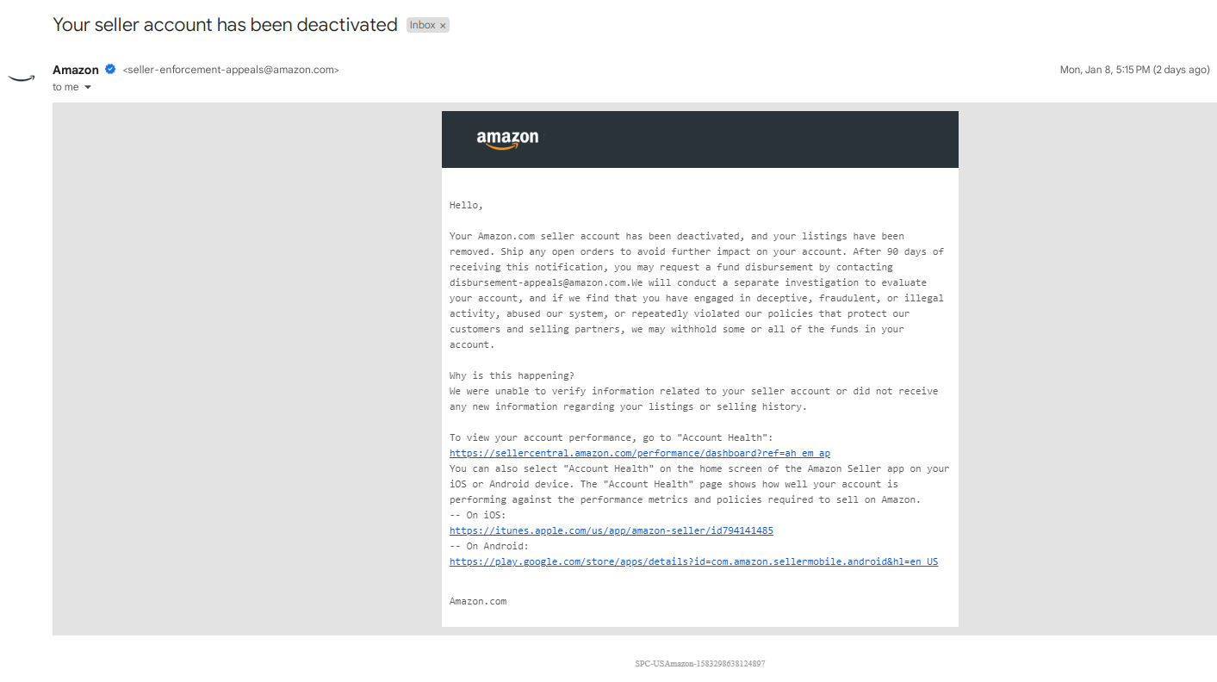Click the Amazon.com signature text
The height and width of the screenshot is (682, 1217).
click(x=478, y=601)
